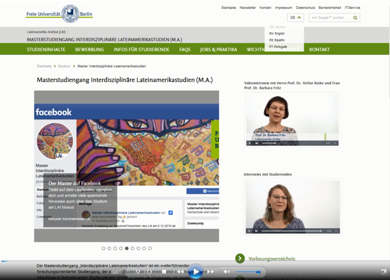Mute the media player speaker icon
The width and height of the screenshot is (390, 280).
coord(226,272)
